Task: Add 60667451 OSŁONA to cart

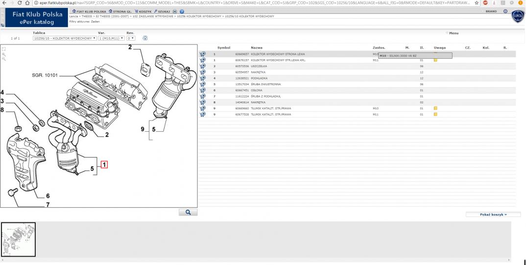Action: click(203, 90)
